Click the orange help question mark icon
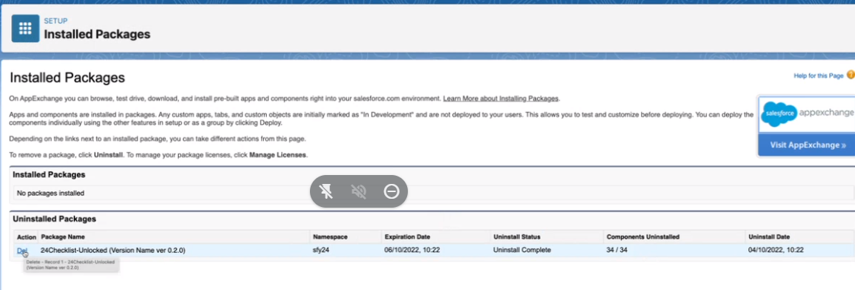 coord(851,75)
